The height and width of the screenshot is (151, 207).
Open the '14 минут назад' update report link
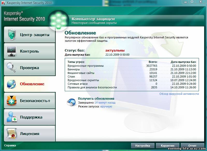coord(105,103)
